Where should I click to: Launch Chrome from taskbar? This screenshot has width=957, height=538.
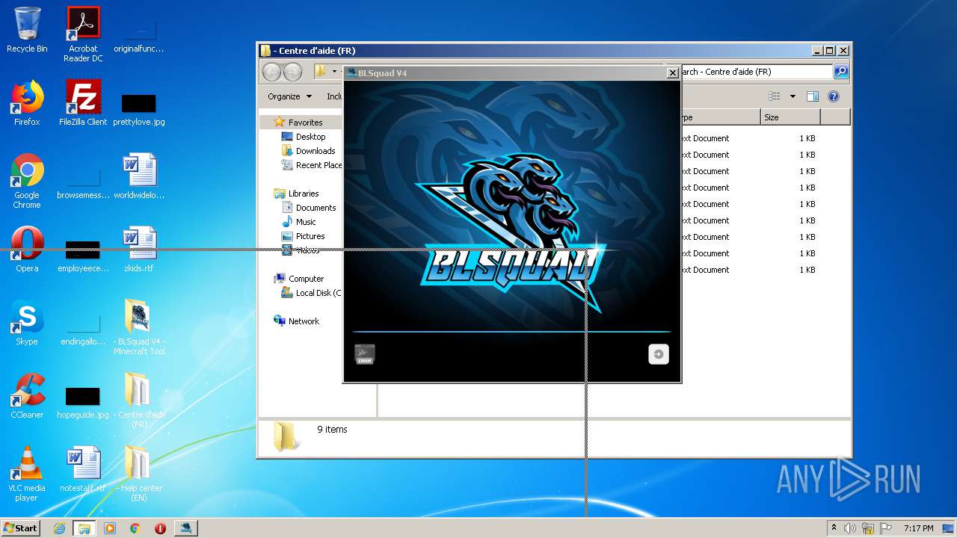pyautogui.click(x=135, y=528)
